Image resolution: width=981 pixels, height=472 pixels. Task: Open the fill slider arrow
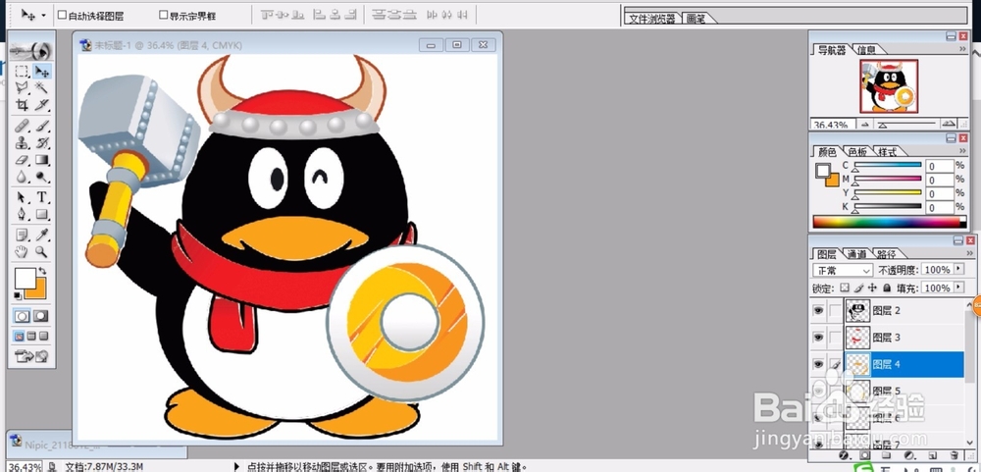(x=958, y=288)
